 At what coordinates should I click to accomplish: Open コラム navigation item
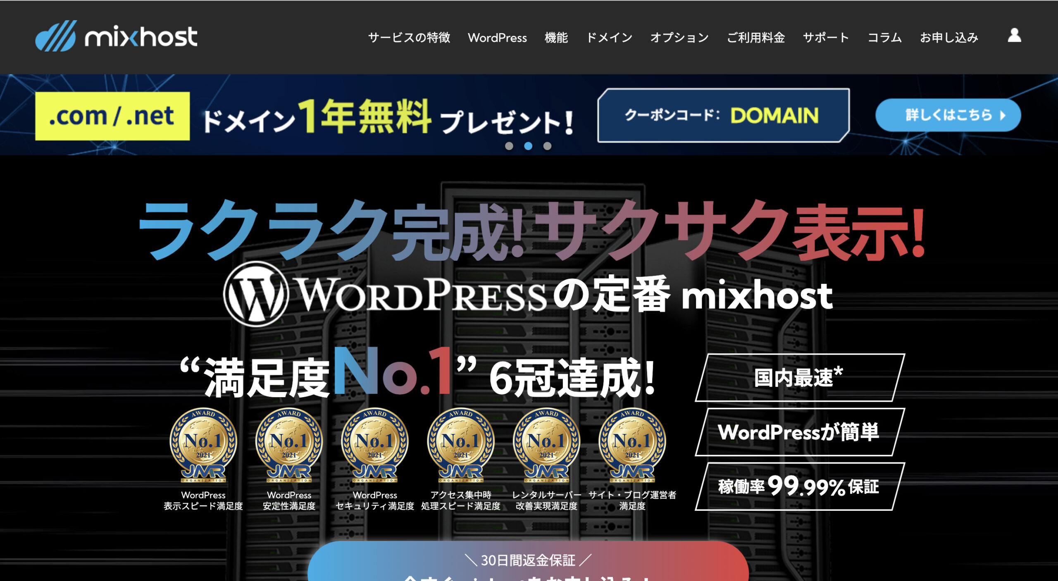[x=884, y=38]
